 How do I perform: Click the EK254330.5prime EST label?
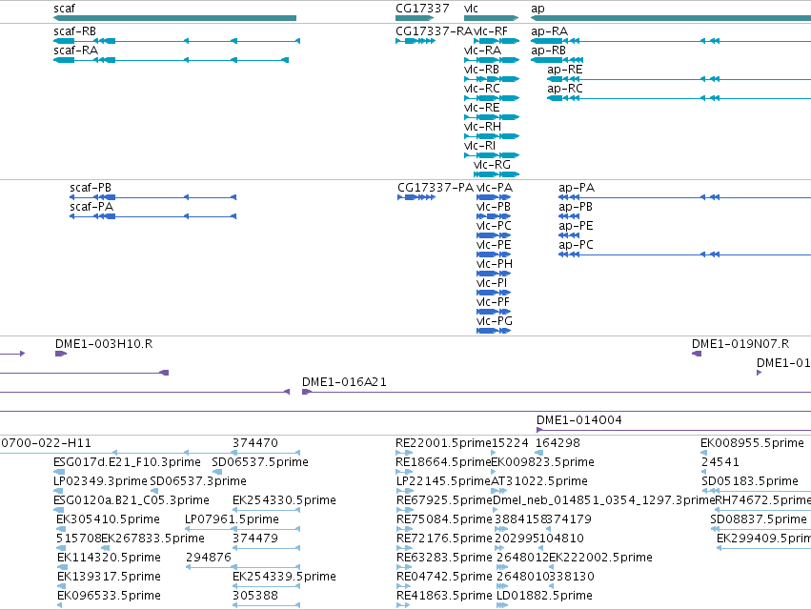284,500
